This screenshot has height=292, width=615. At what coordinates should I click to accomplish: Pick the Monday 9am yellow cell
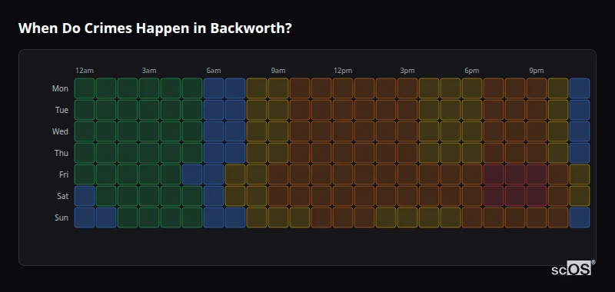pyautogui.click(x=278, y=88)
